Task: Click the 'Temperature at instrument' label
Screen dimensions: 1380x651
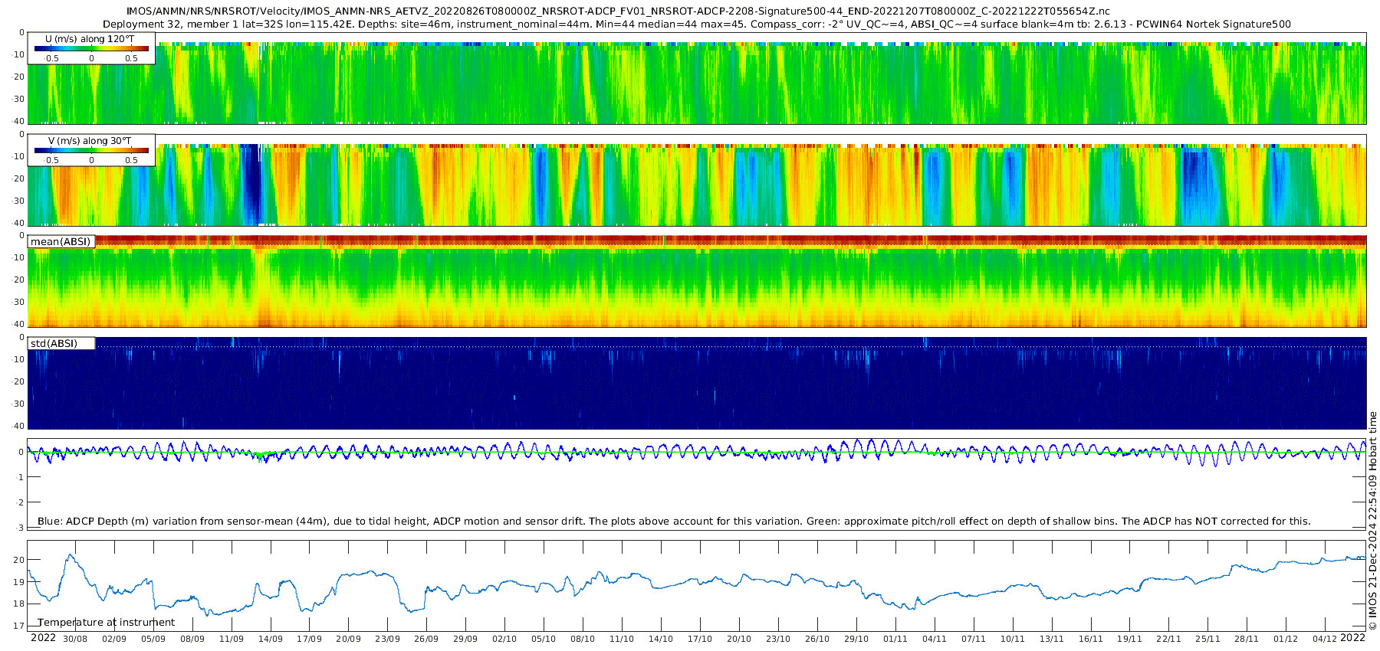Action: point(106,623)
